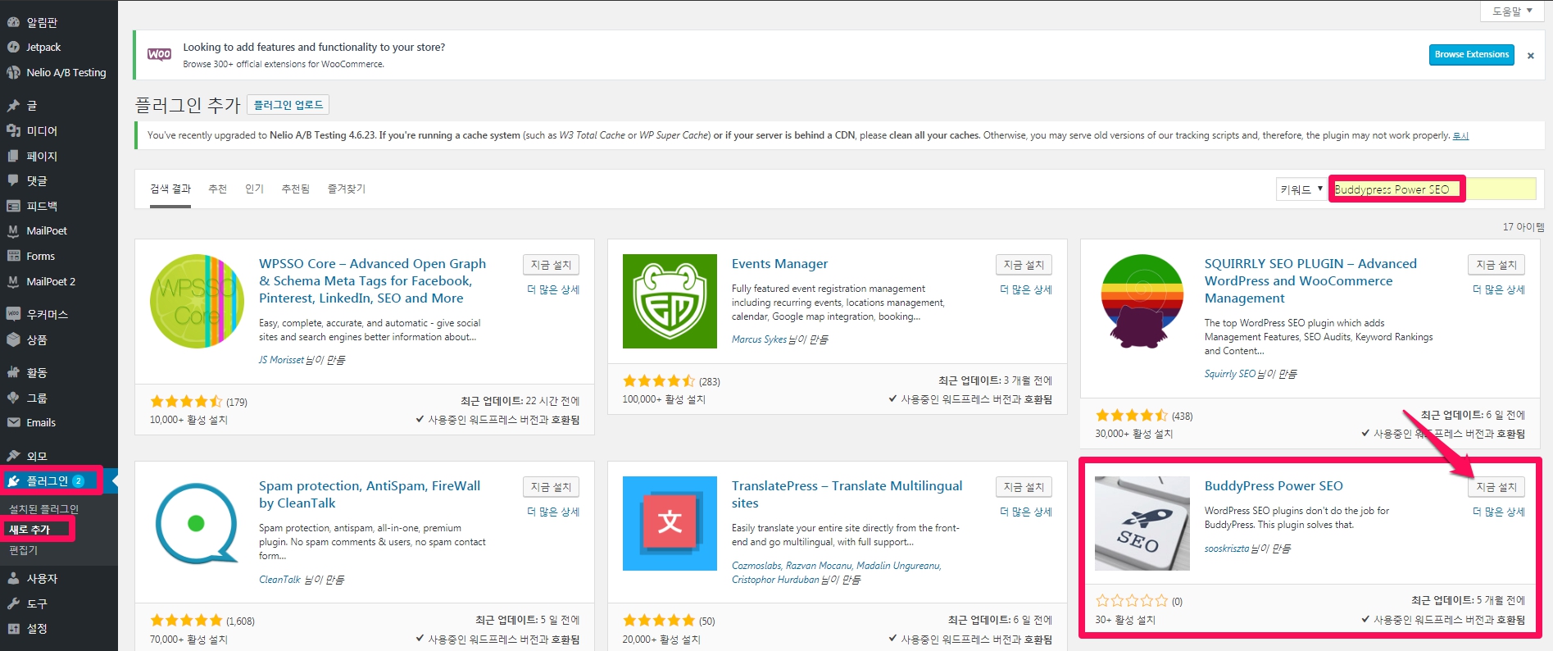Switch to the 인기 tab
Screen dimensions: 1553x651
click(254, 189)
